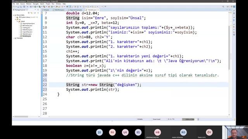Select LogicalOpr.java in Package Explorer
This screenshot has height=139, width=248.
coord(27,32)
